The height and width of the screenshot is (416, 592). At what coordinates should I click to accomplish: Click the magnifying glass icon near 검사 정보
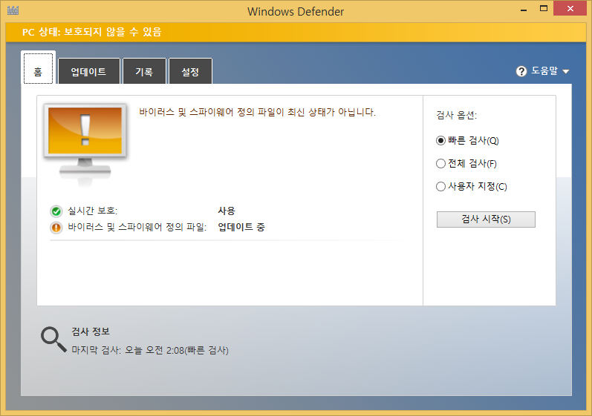click(x=53, y=339)
